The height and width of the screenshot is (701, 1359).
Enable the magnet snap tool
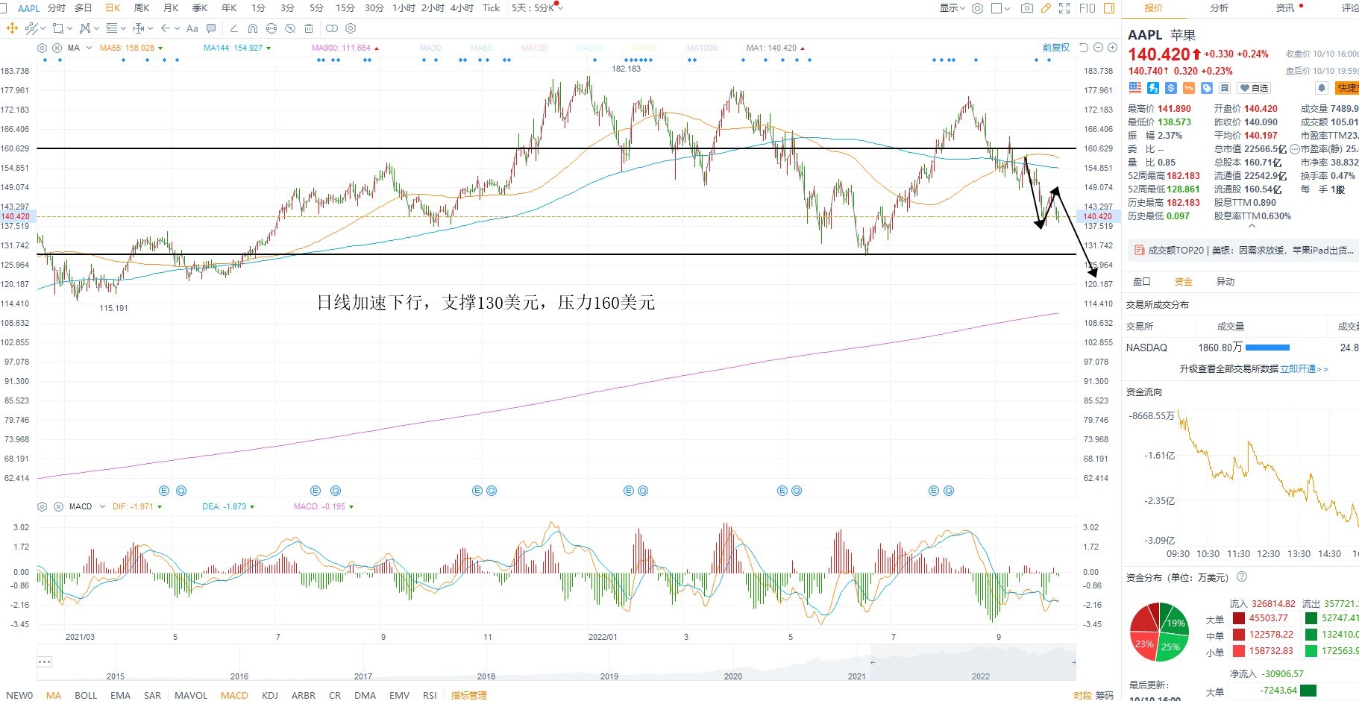pyautogui.click(x=253, y=28)
